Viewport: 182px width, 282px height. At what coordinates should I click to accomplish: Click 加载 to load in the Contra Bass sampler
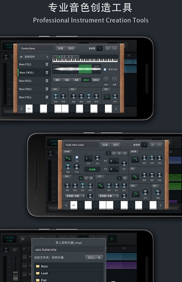coord(60,48)
